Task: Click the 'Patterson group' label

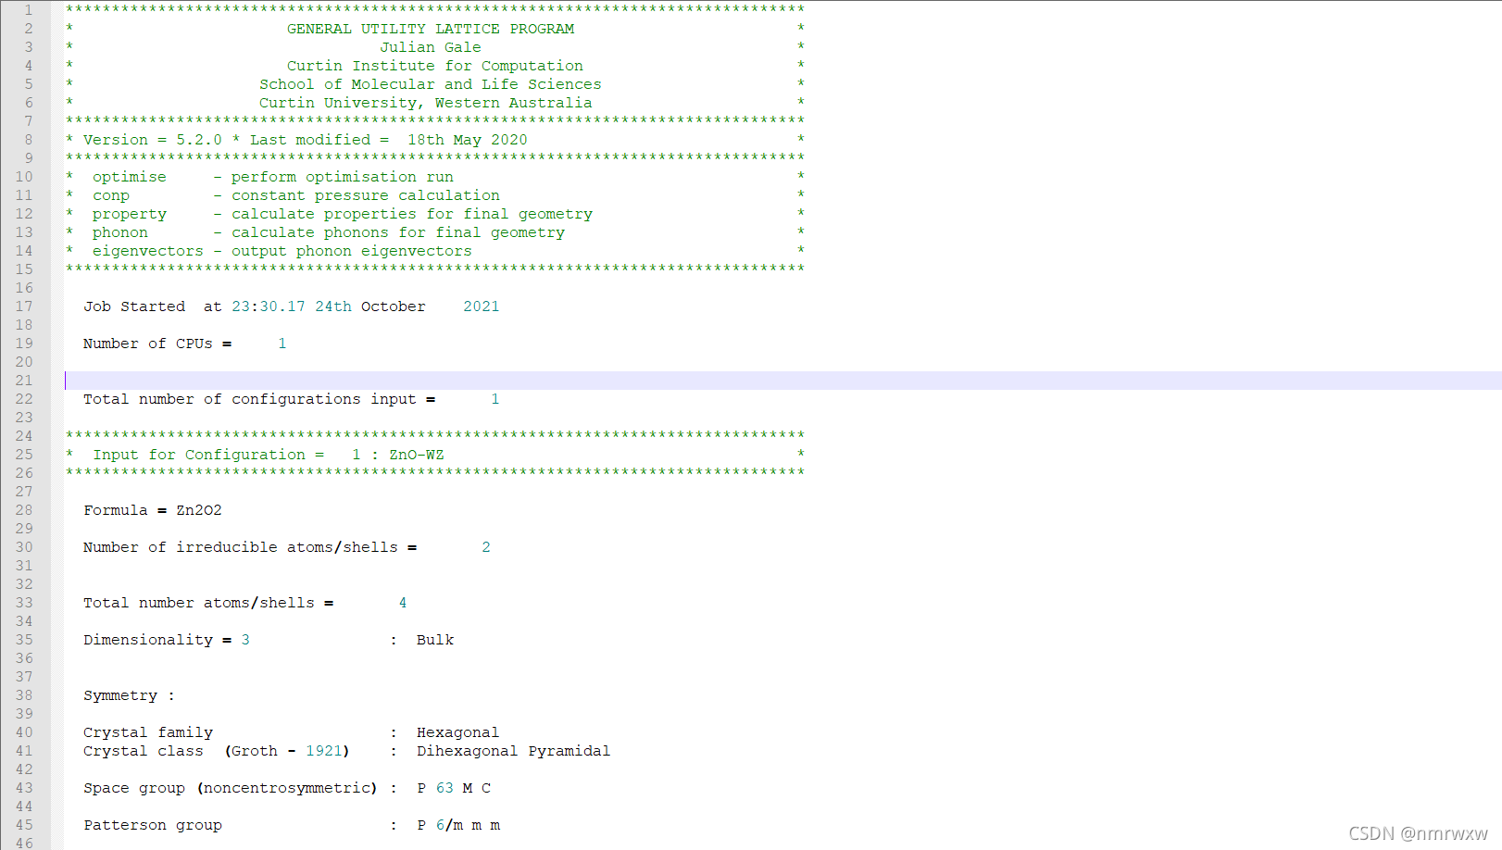Action: (153, 825)
